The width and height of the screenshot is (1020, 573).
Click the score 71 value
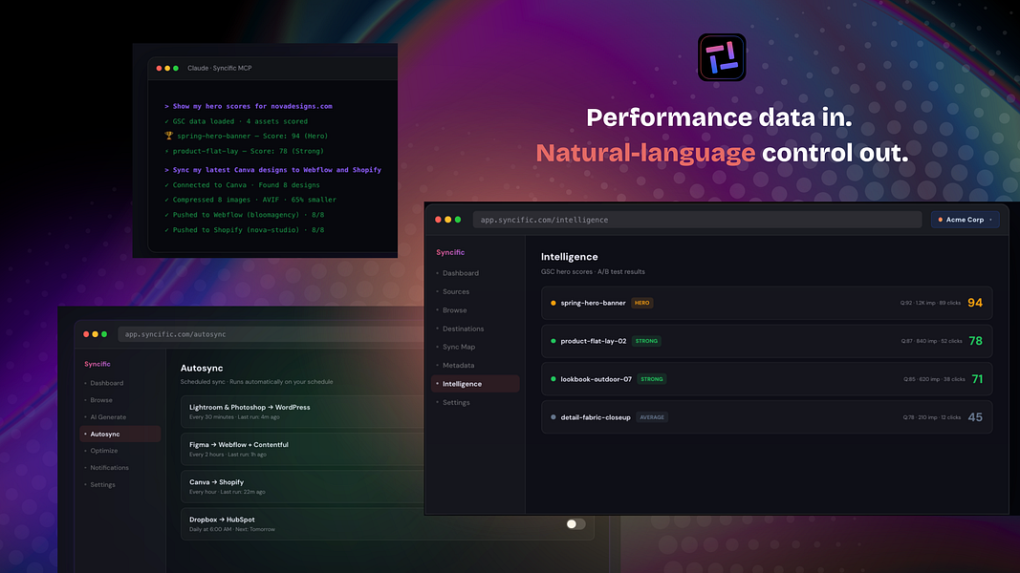pos(977,379)
